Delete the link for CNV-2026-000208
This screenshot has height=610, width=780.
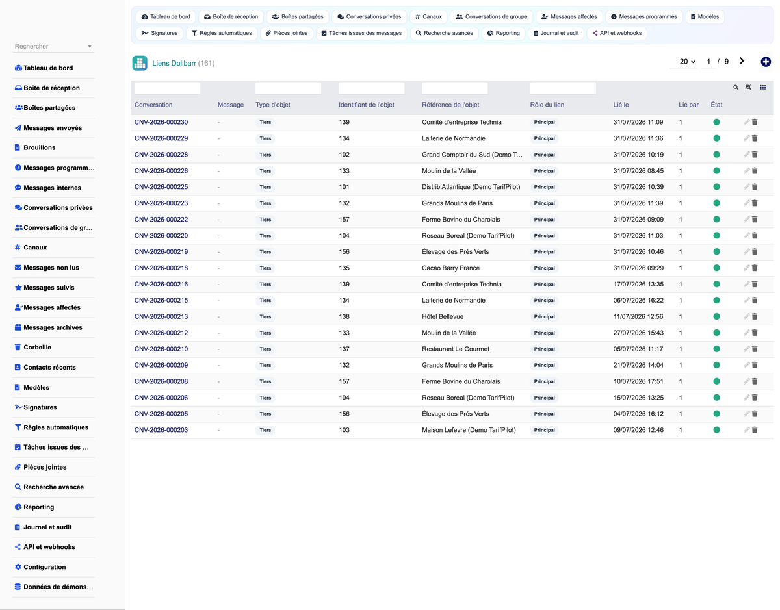[755, 381]
